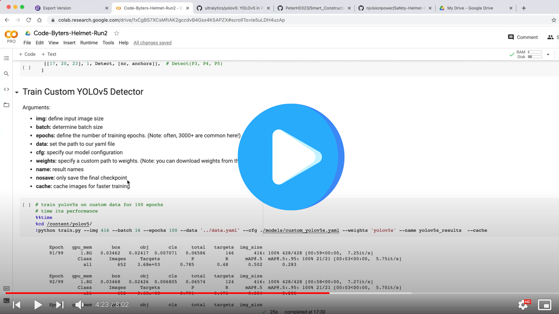Click the All changes saved link
Screen dimensions: 559x314
152,42
